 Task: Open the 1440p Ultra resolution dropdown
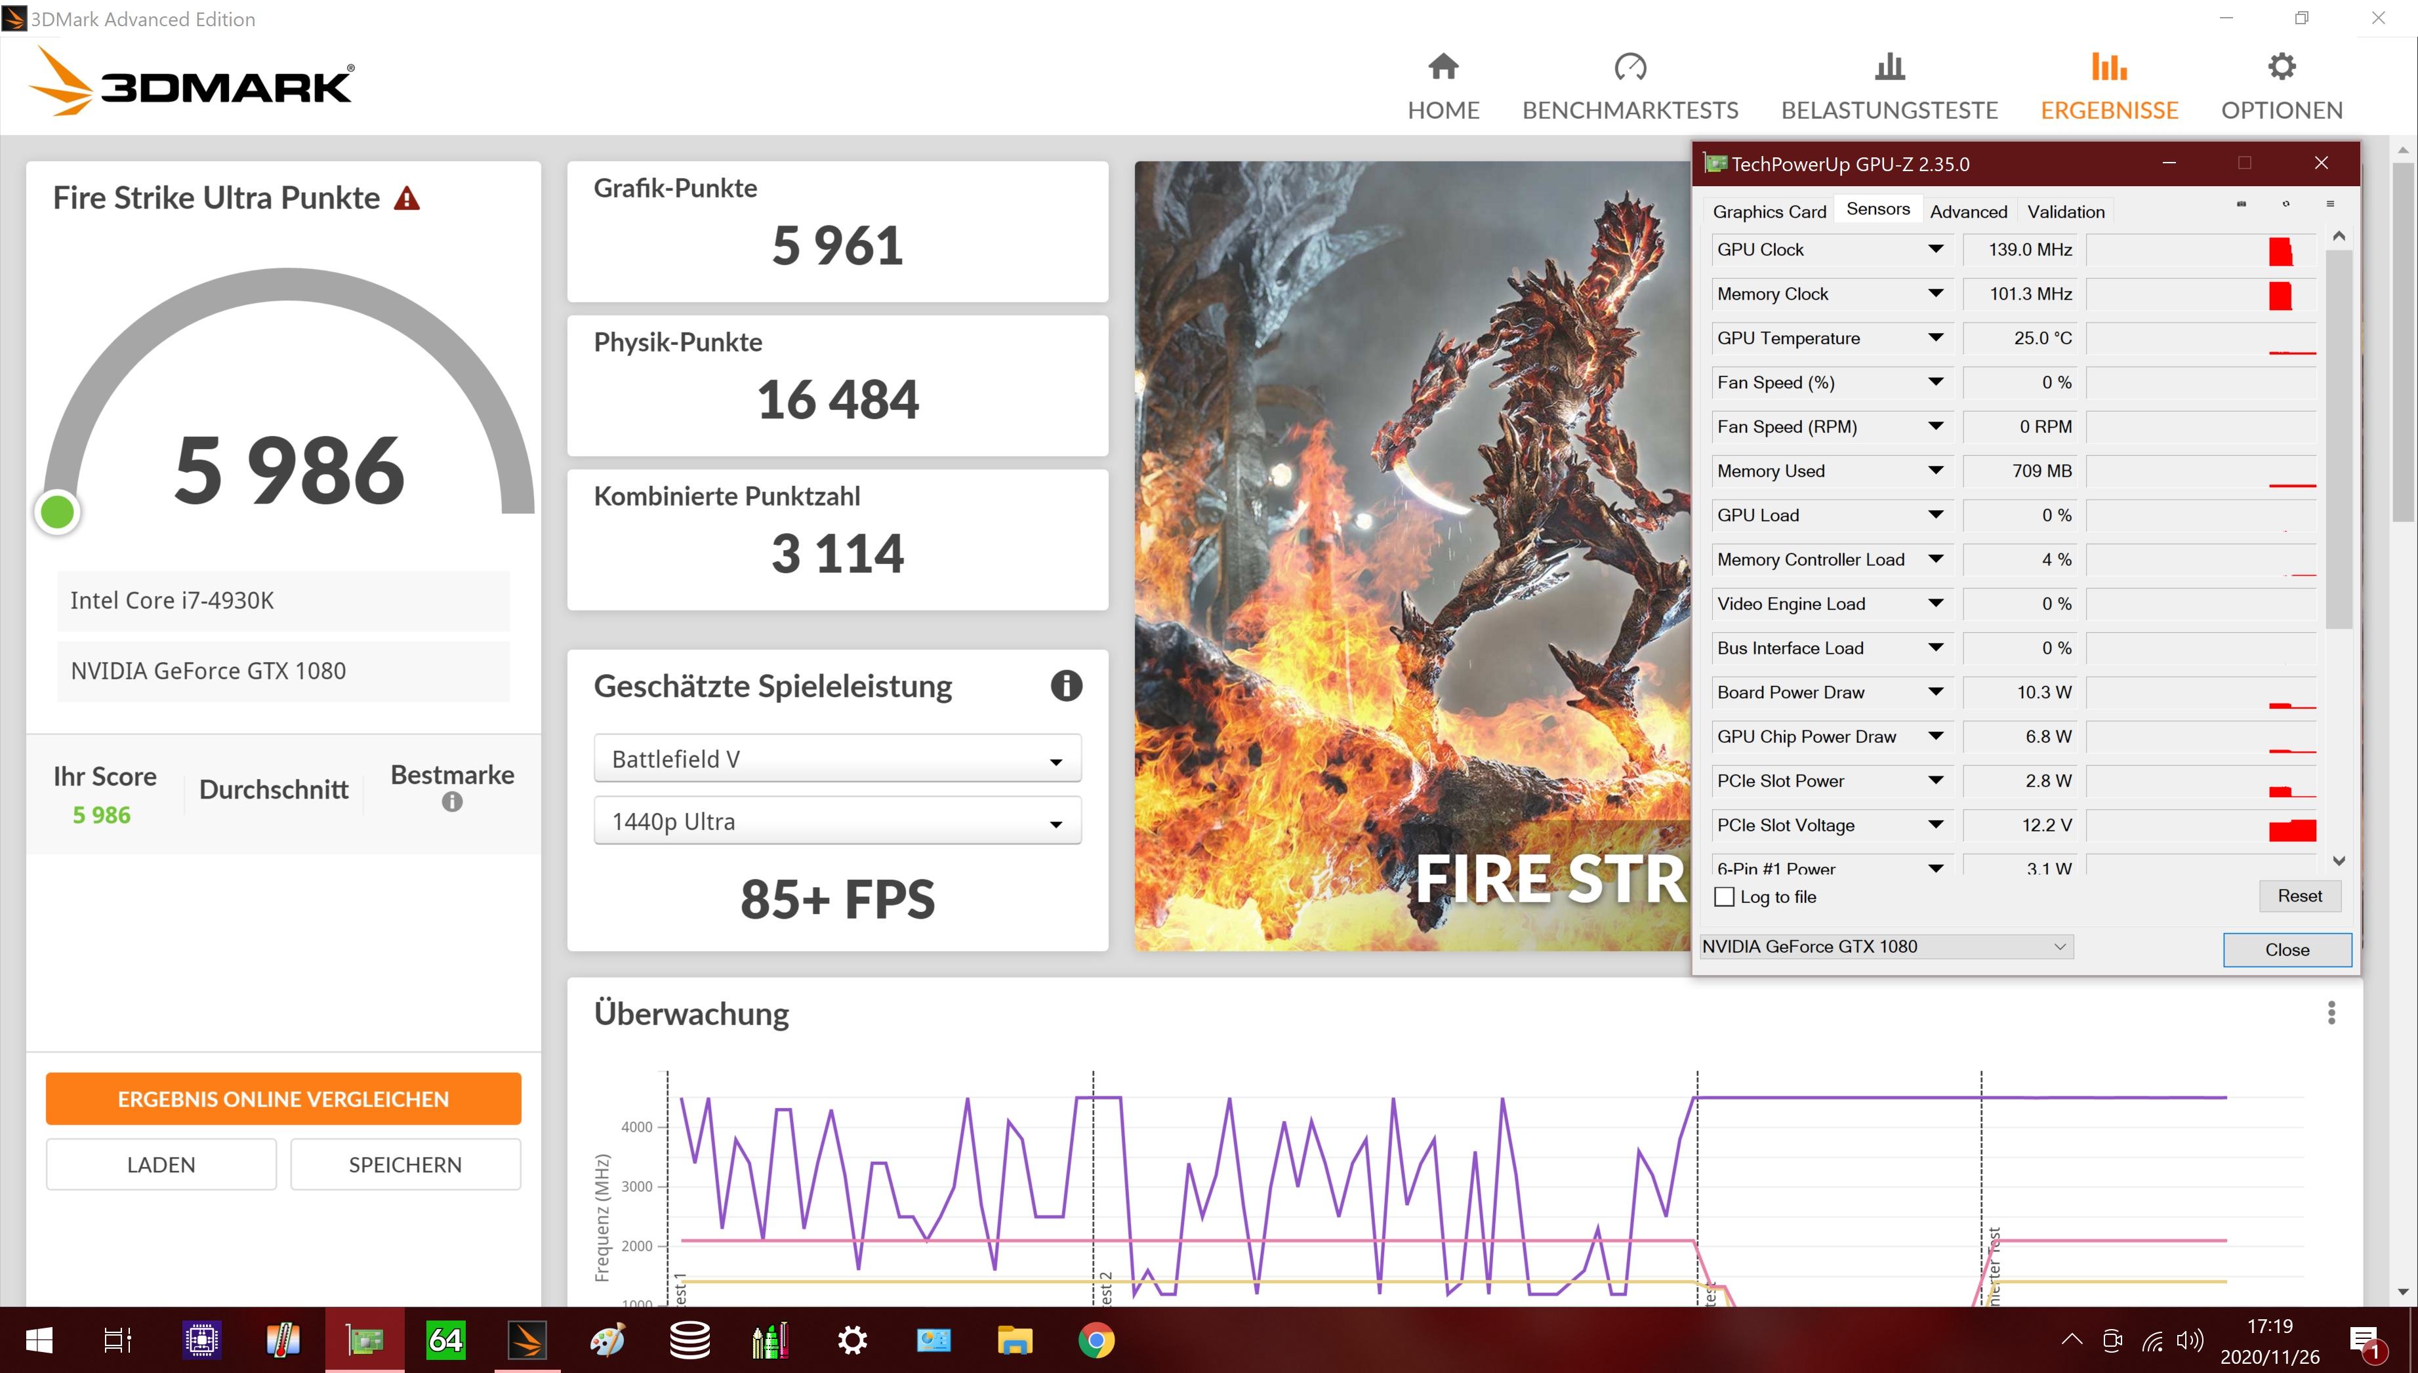point(837,822)
